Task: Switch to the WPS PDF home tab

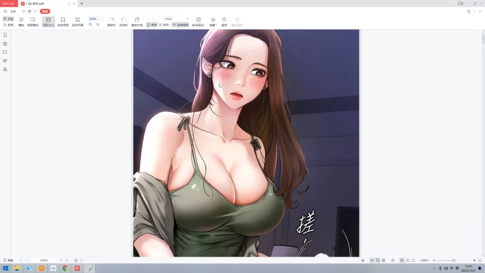Action: [8, 4]
